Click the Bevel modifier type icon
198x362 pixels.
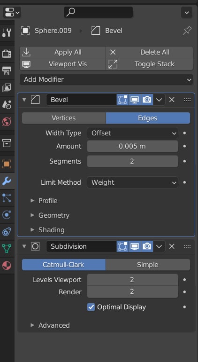click(x=35, y=100)
